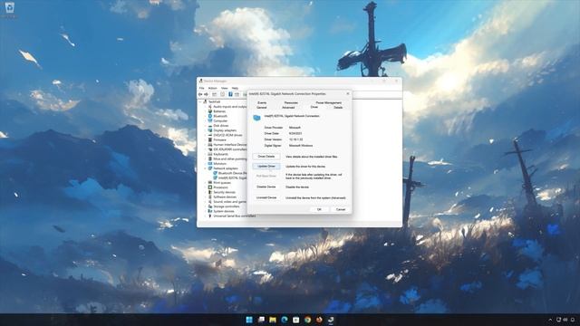Image resolution: width=580 pixels, height=326 pixels.
Task: Click the Forward arrow in Device Manager toolbar
Action: pyautogui.click(x=206, y=94)
